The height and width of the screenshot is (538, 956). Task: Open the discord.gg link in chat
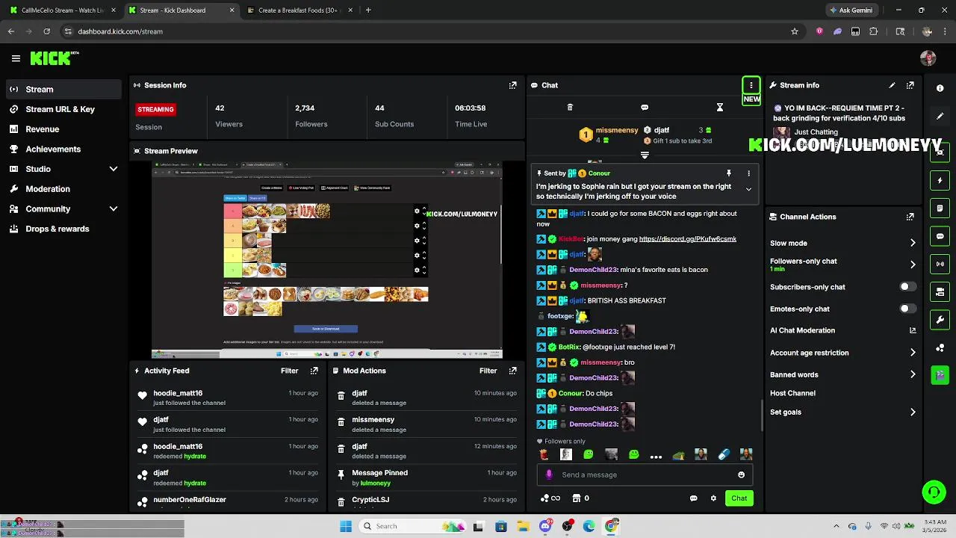click(x=688, y=239)
